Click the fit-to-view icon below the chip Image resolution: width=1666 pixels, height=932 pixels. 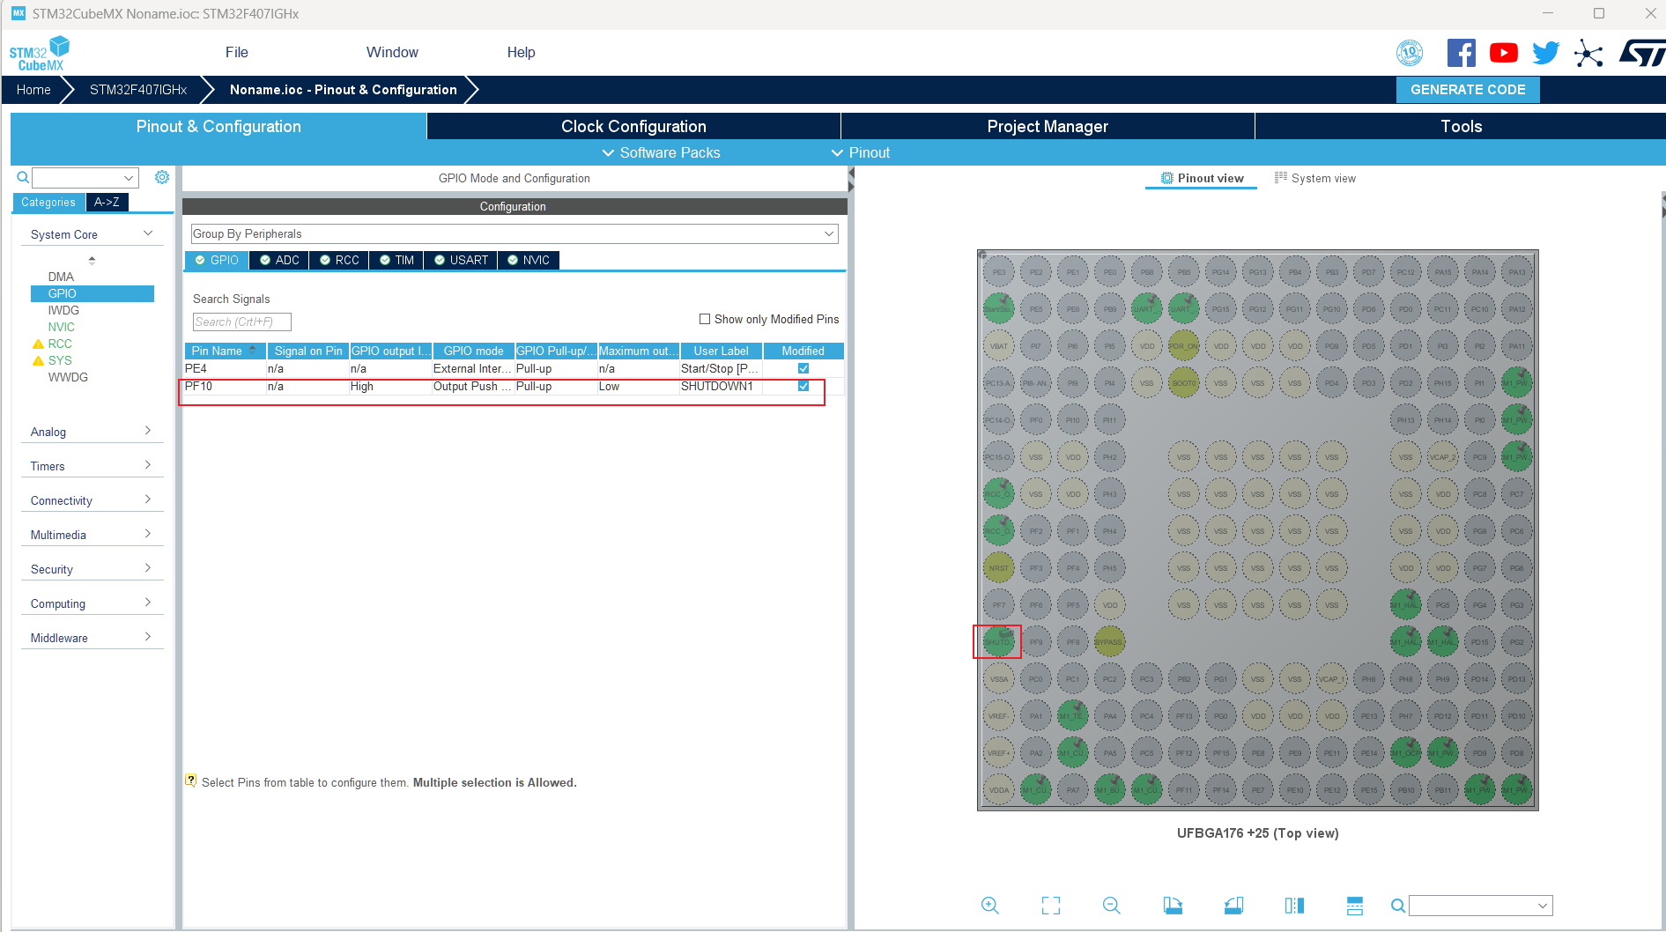[x=1051, y=906]
